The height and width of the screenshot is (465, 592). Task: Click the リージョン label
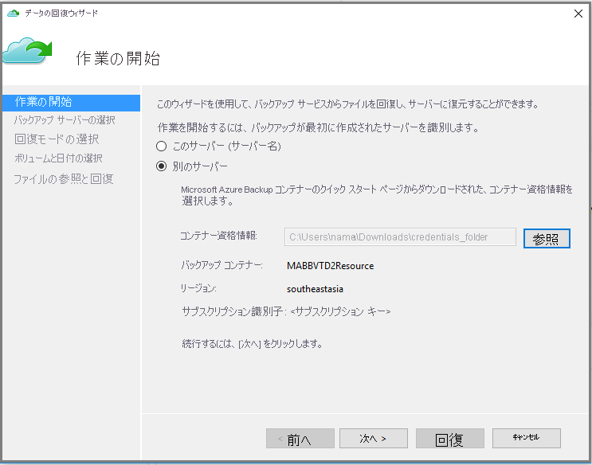click(x=198, y=289)
